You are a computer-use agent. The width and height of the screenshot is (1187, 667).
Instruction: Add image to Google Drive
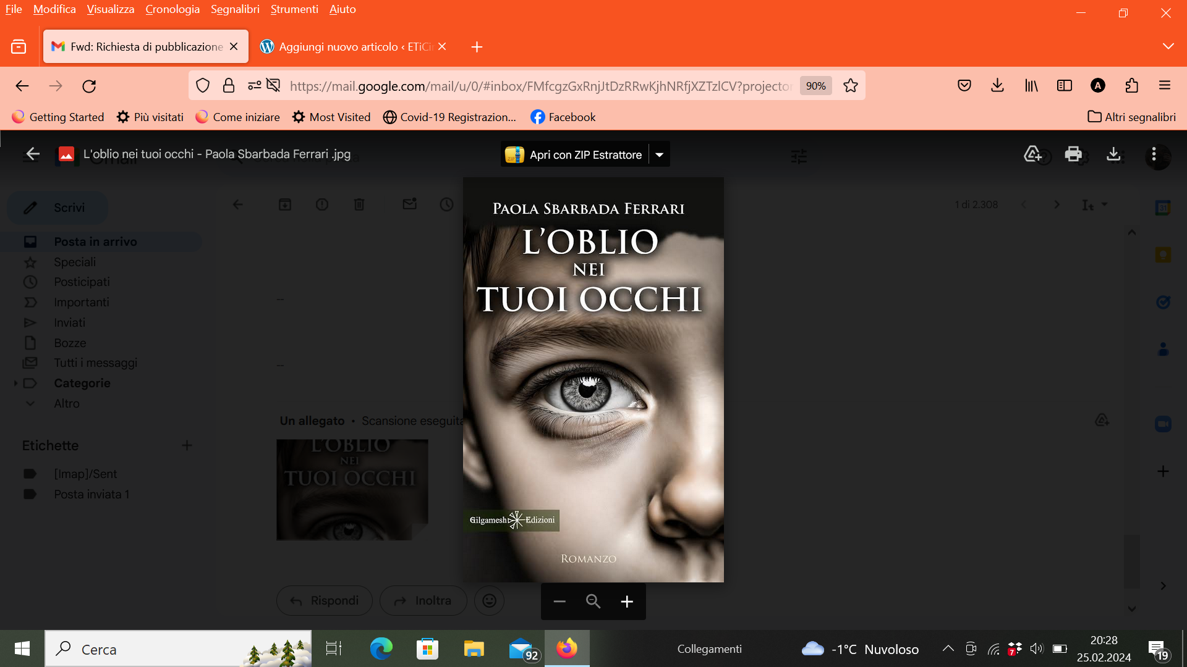(1033, 154)
